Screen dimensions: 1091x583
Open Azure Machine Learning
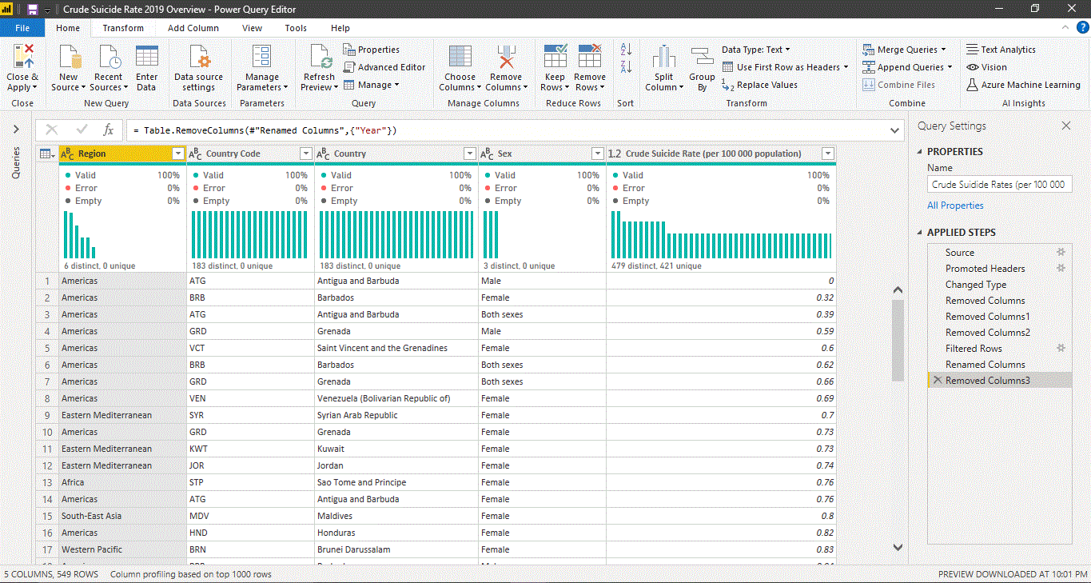(1023, 85)
